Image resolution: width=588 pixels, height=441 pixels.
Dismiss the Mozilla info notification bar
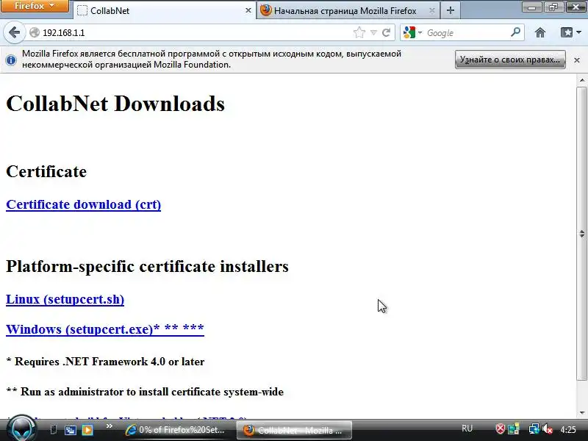coord(577,60)
